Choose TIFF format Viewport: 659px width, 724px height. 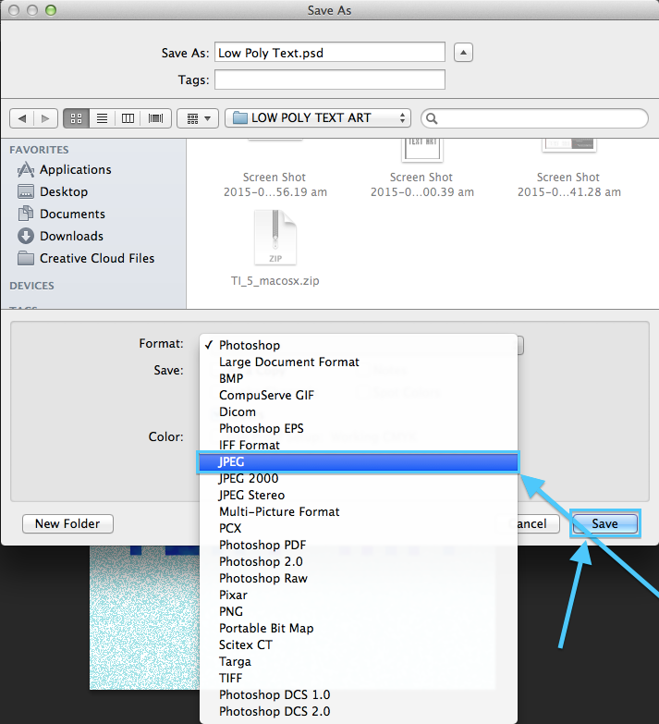coord(359,678)
